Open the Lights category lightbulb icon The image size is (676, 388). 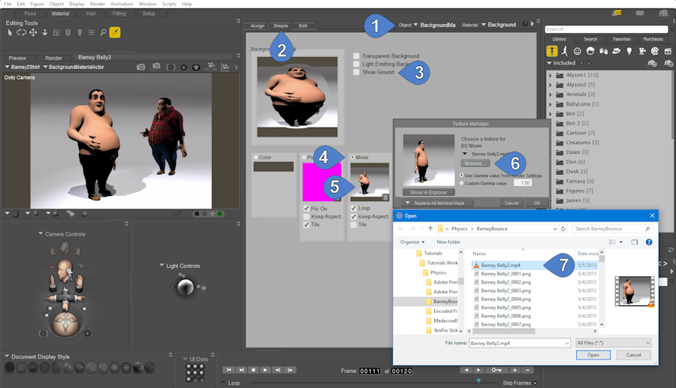pos(629,51)
